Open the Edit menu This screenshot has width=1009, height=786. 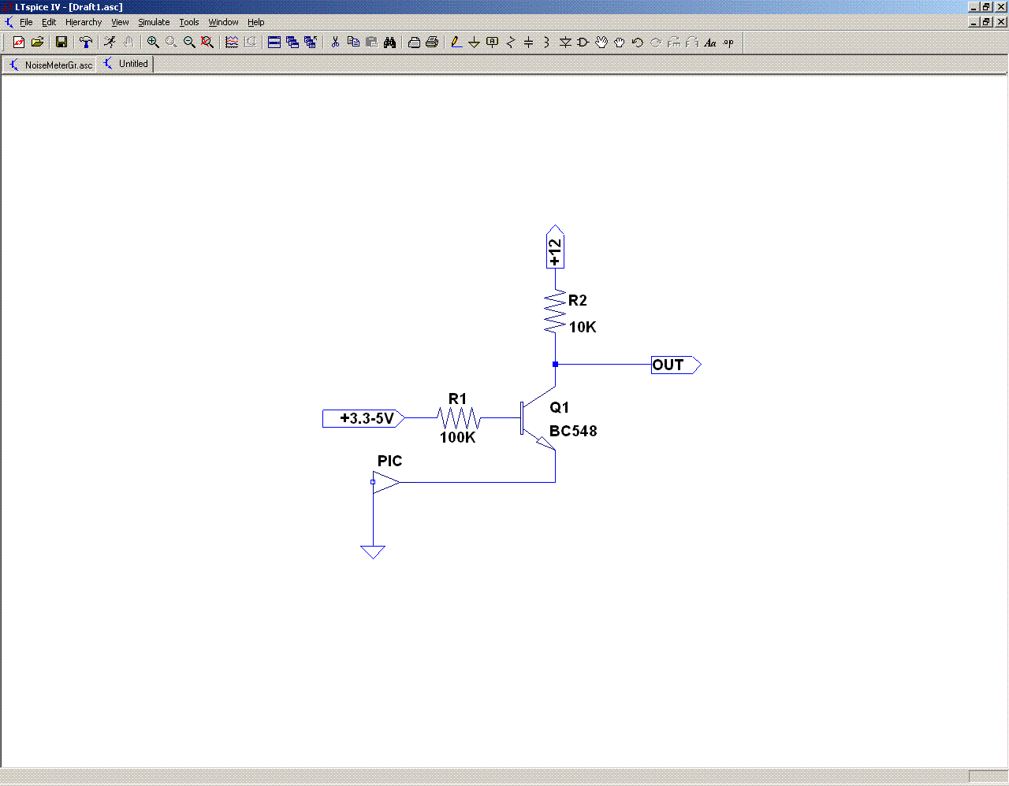[49, 22]
